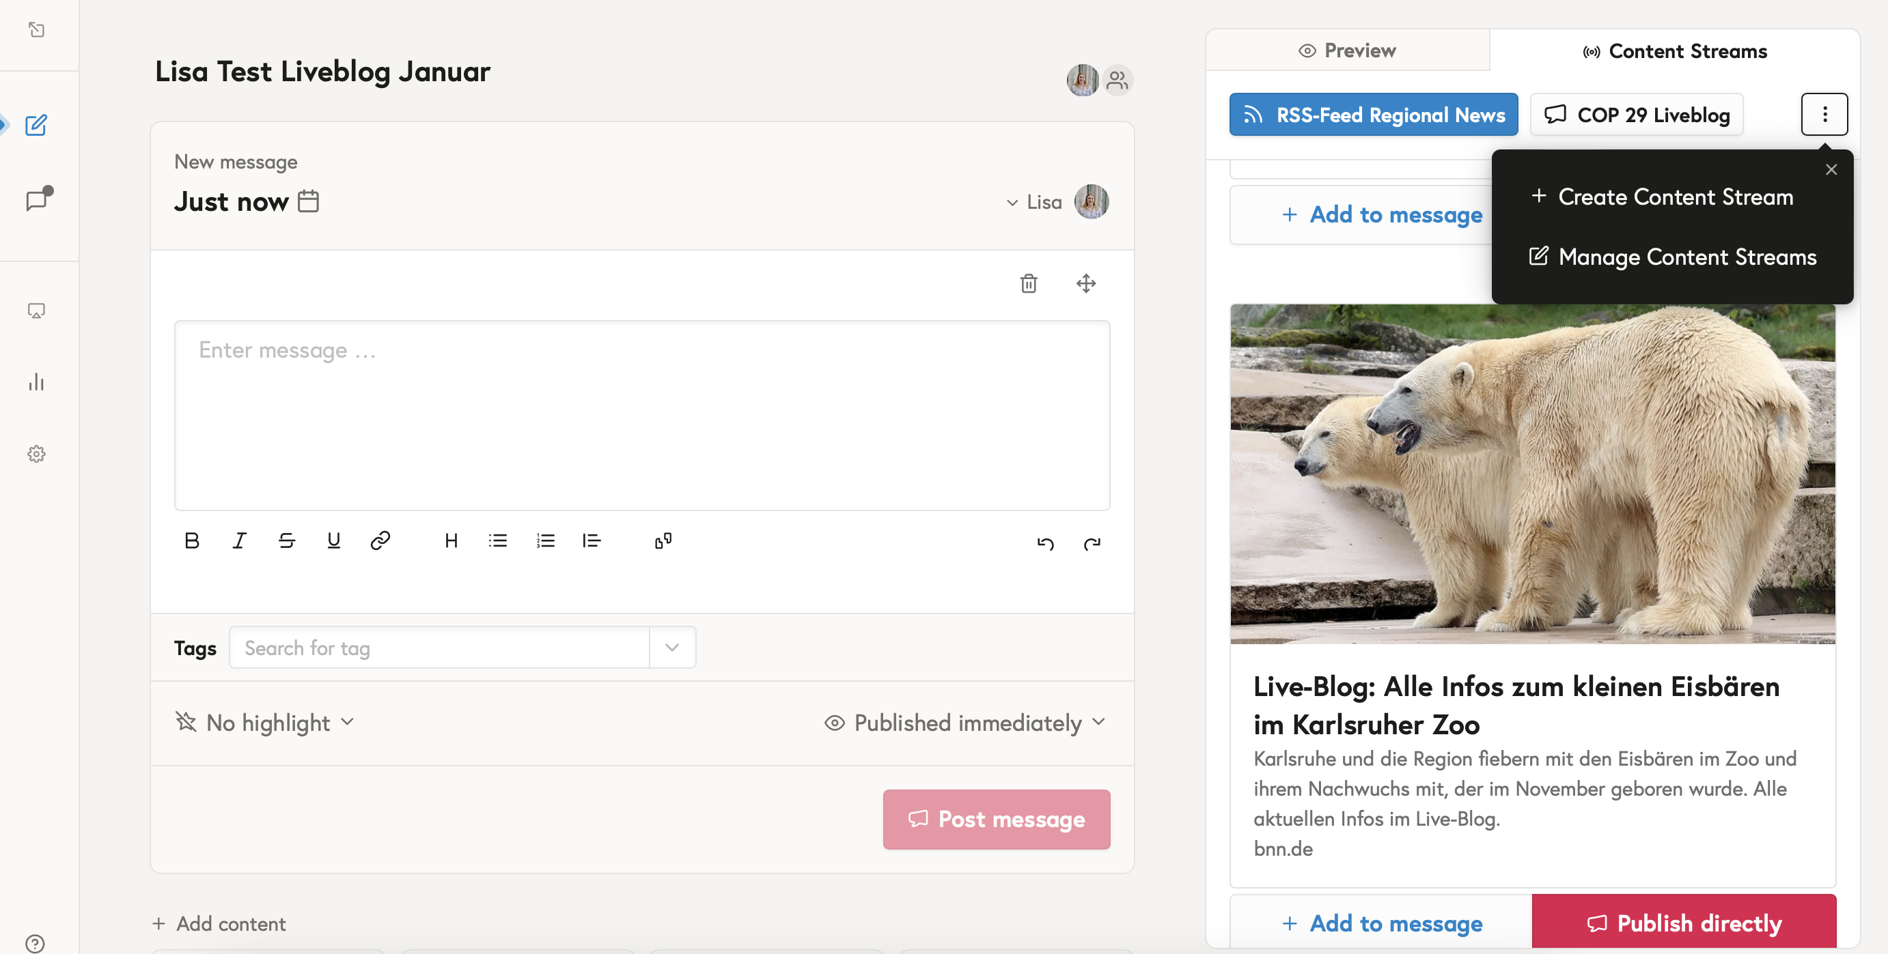Click the undo arrow in the editor

tap(1045, 543)
